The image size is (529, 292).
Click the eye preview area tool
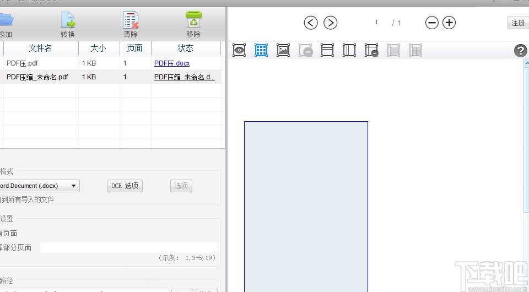click(239, 50)
